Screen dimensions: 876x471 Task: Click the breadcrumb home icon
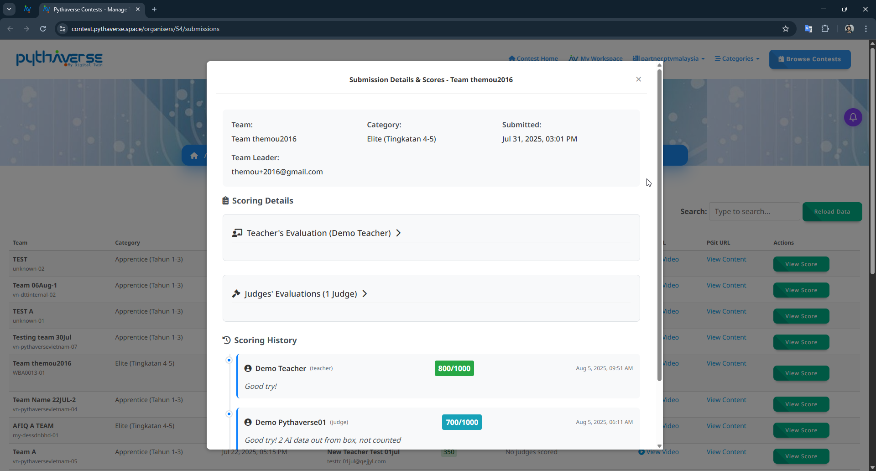(194, 156)
